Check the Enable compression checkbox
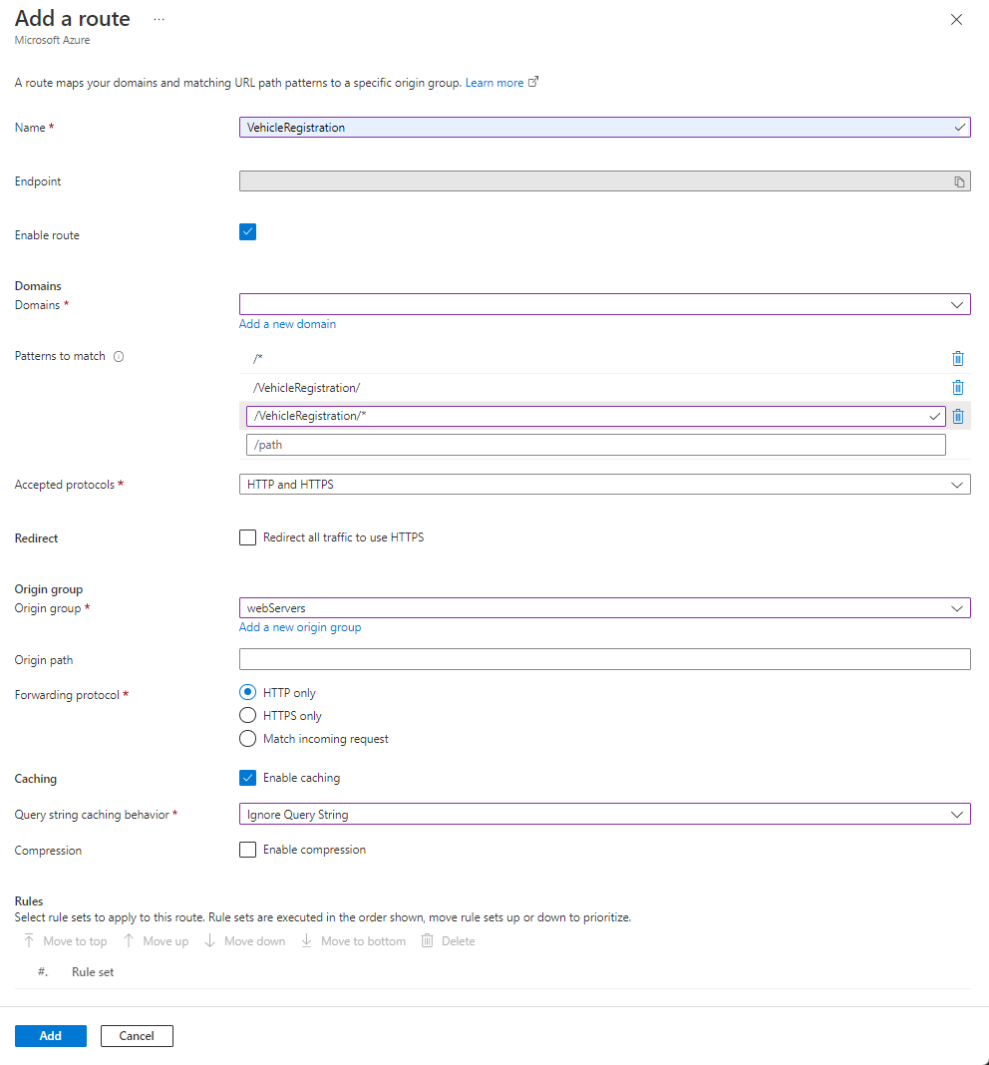The width and height of the screenshot is (989, 1065). click(x=248, y=850)
